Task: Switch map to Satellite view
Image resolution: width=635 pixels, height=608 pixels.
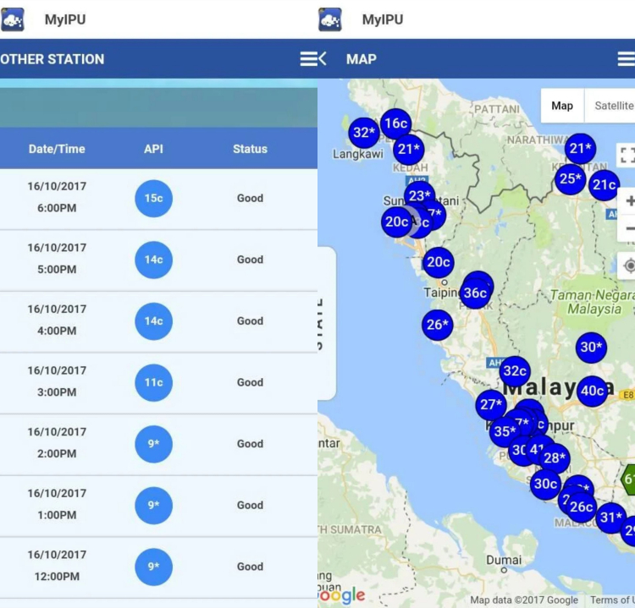Action: click(611, 106)
